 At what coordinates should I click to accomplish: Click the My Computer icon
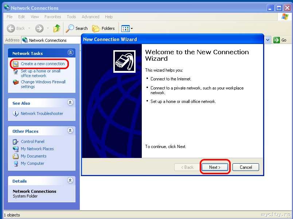(16, 164)
